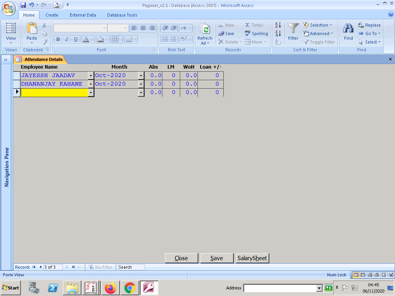The width and height of the screenshot is (395, 296).
Task: Select the Home ribbon tab
Action: point(29,15)
